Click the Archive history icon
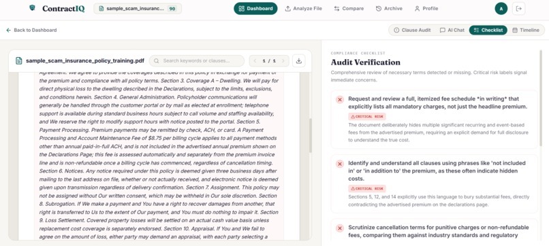This screenshot has width=549, height=246. [x=379, y=8]
